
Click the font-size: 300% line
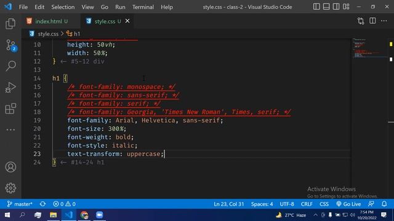tap(97, 129)
